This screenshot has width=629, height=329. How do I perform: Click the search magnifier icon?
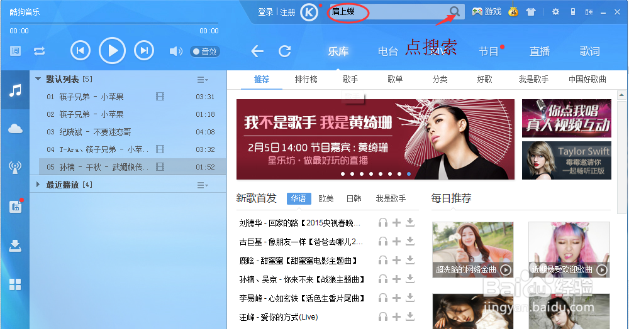pyautogui.click(x=455, y=11)
